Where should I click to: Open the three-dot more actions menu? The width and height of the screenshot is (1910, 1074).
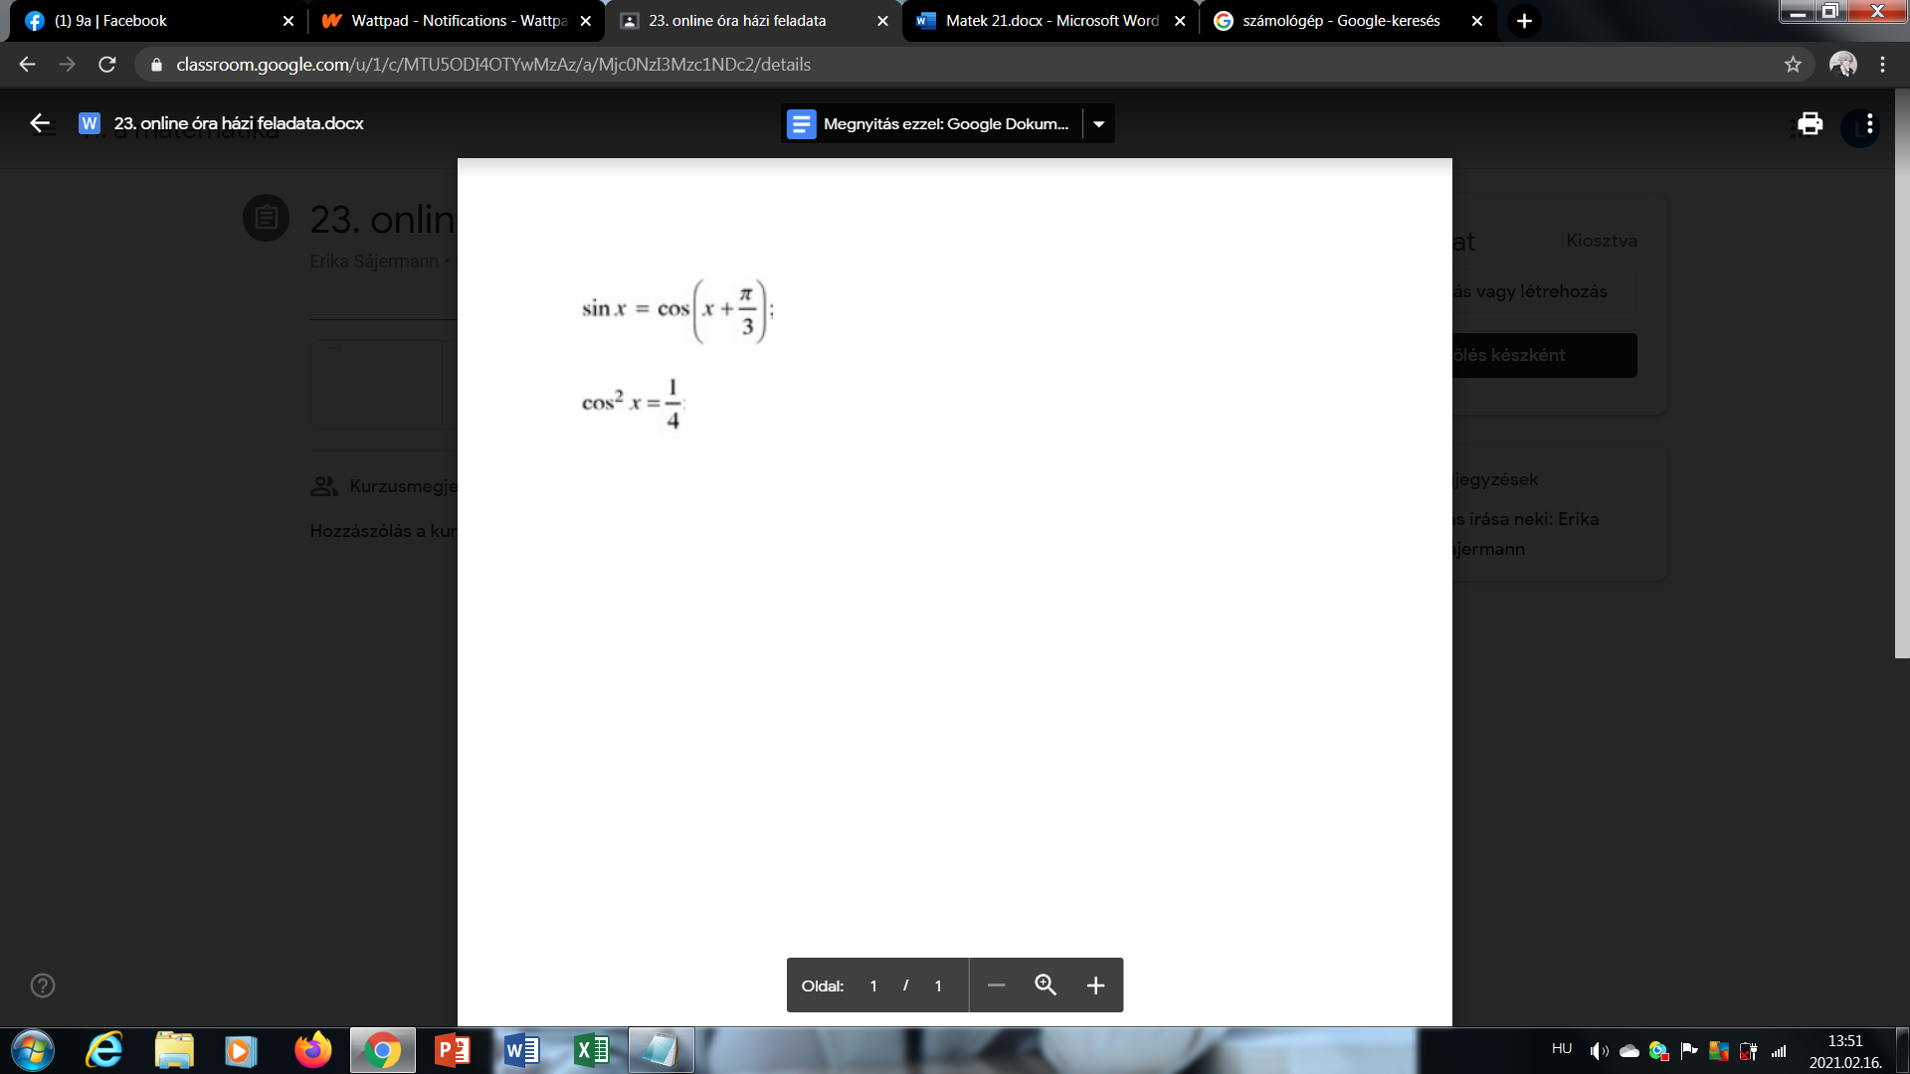click(x=1870, y=123)
